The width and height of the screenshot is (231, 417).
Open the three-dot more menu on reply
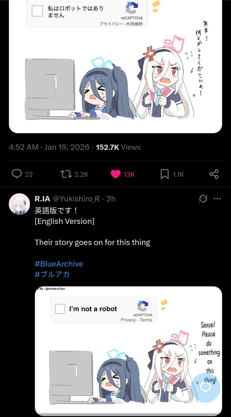(x=217, y=199)
